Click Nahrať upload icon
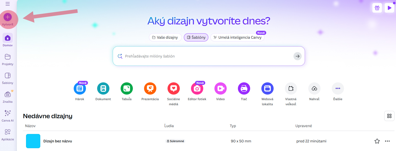This screenshot has height=151, width=396. [x=314, y=88]
